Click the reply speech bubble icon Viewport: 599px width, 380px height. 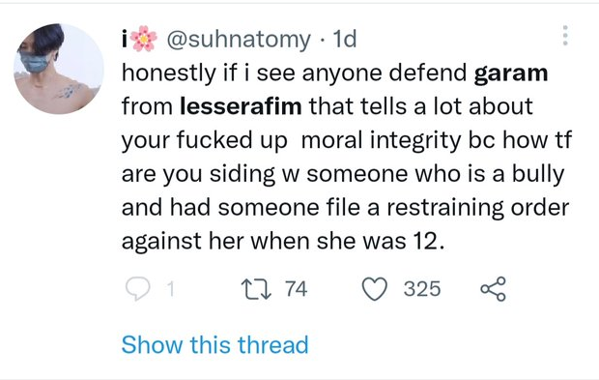(137, 289)
